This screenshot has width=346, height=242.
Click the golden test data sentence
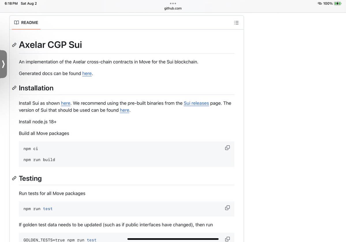[x=116, y=225]
